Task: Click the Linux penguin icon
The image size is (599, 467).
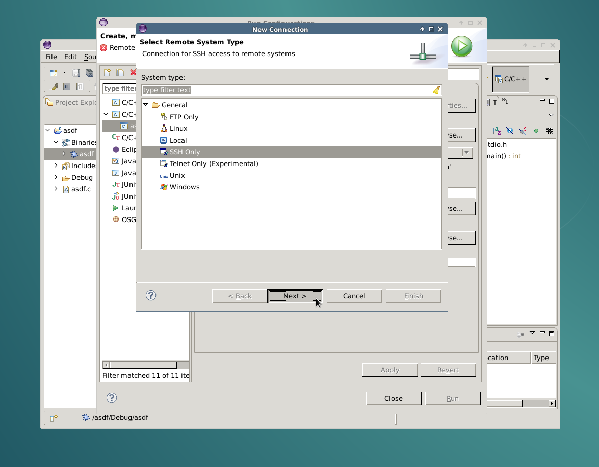Action: [164, 128]
